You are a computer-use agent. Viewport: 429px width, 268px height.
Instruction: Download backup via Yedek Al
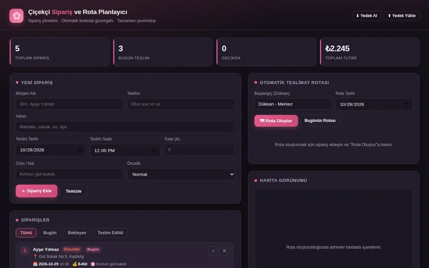click(366, 16)
